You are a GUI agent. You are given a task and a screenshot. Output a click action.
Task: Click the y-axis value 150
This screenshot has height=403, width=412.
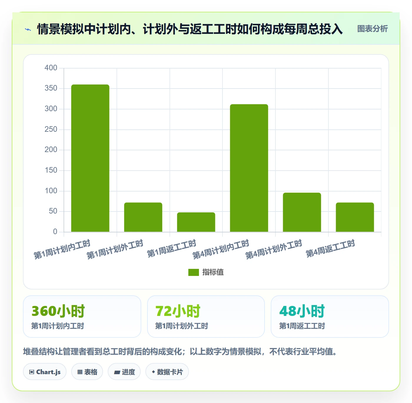tap(51, 170)
